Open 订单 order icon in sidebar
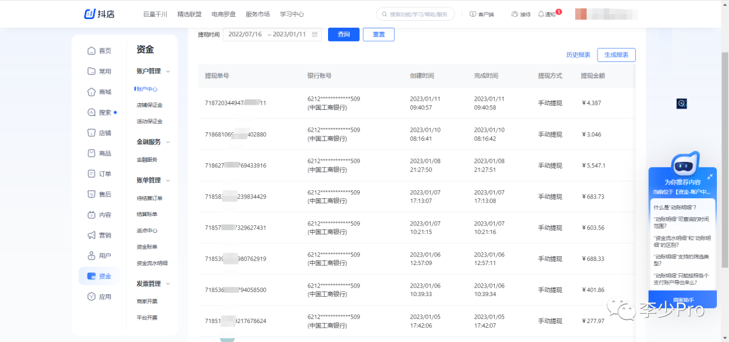This screenshot has width=729, height=342. click(92, 173)
